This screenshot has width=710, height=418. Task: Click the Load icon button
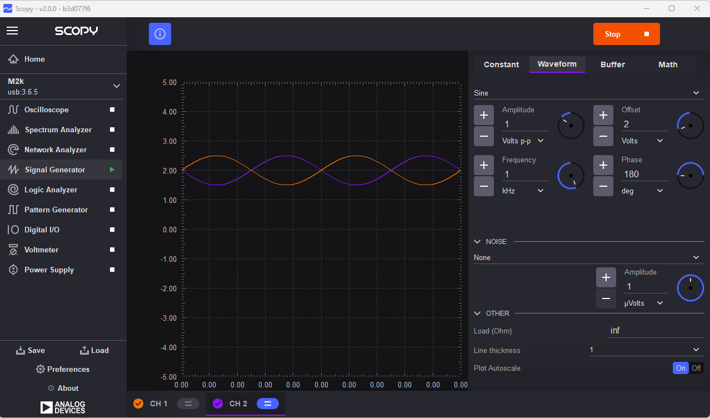tap(94, 350)
